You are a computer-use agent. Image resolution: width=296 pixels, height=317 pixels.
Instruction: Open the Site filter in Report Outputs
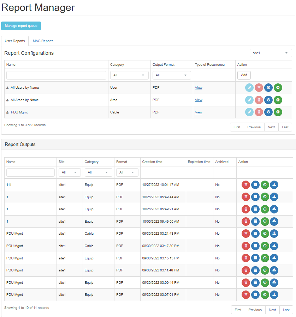70,172
